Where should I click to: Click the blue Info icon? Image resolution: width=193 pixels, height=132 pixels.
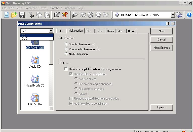click(189, 15)
